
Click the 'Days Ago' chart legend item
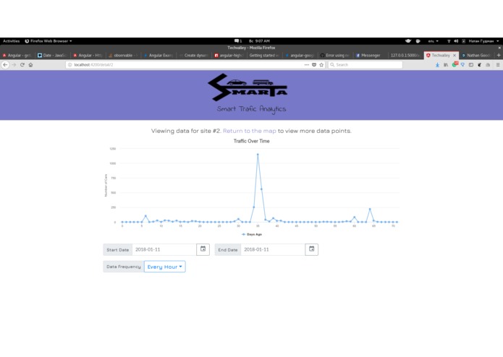252,234
